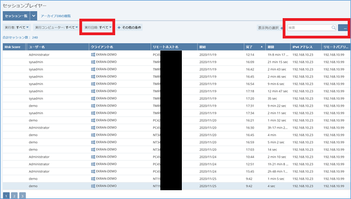The image size is (351, 199).
Task: Open the 実行者: すべて filter dropdown
Action: click(17, 27)
